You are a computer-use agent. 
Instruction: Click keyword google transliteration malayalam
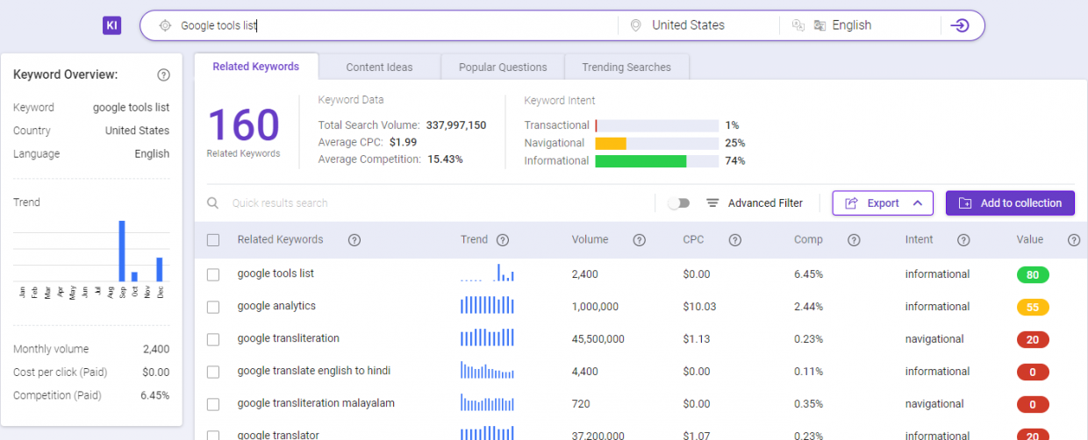pos(316,403)
